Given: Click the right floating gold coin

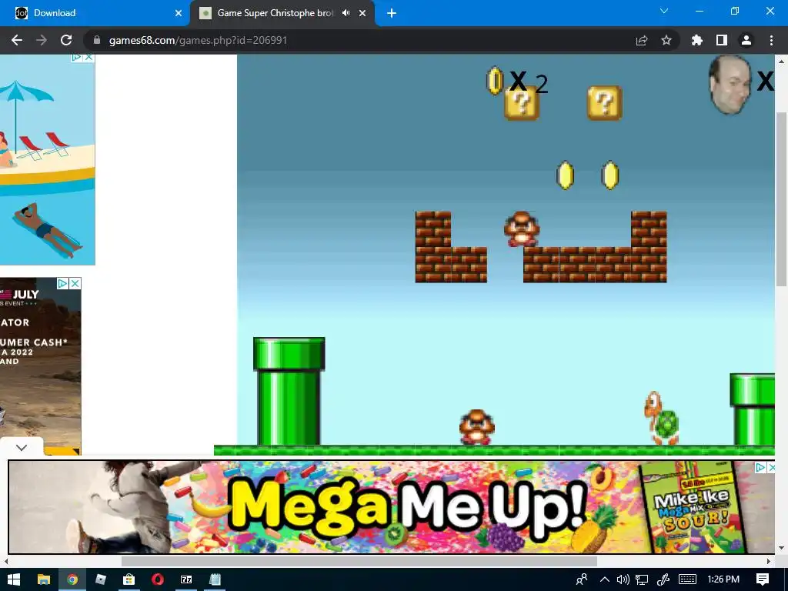Looking at the screenshot, I should point(610,175).
